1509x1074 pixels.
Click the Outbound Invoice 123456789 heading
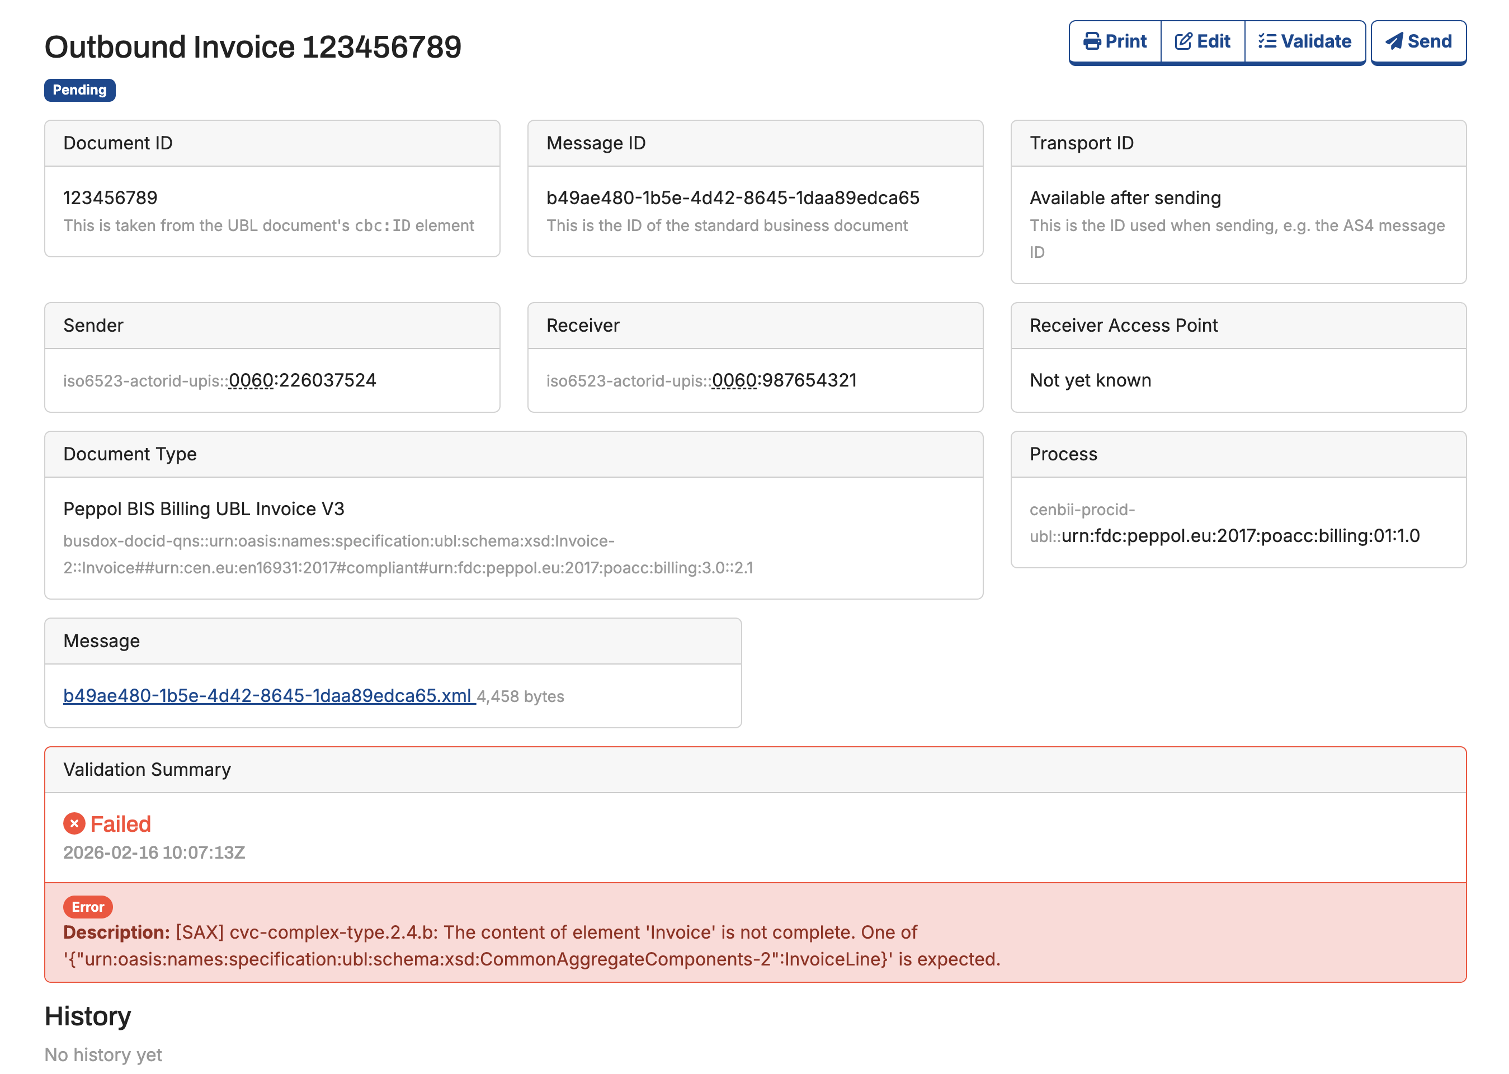(x=253, y=47)
